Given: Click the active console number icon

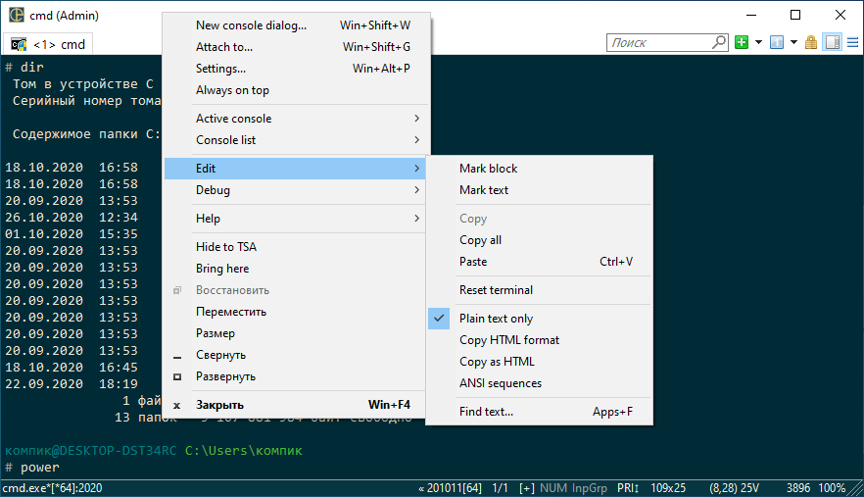Looking at the screenshot, I should [x=775, y=43].
